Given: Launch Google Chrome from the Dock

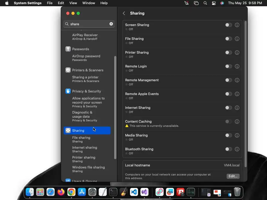Looking at the screenshot, I should click(71, 192).
